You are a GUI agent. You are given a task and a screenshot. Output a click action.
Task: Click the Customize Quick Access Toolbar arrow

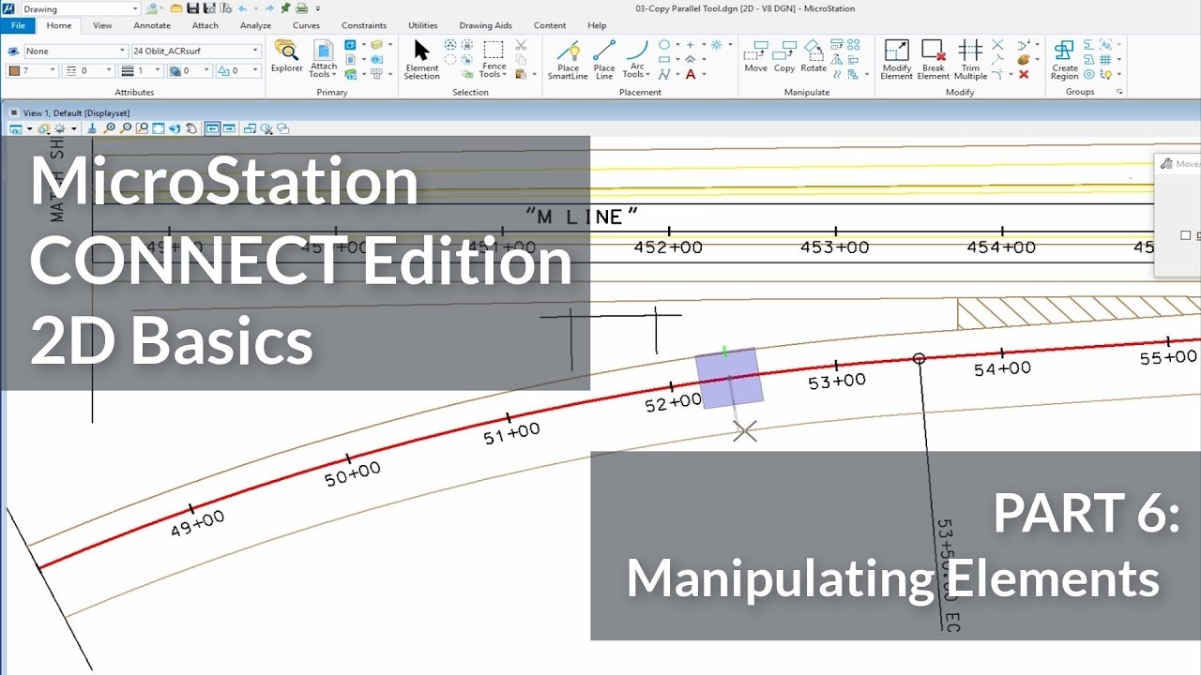point(317,8)
